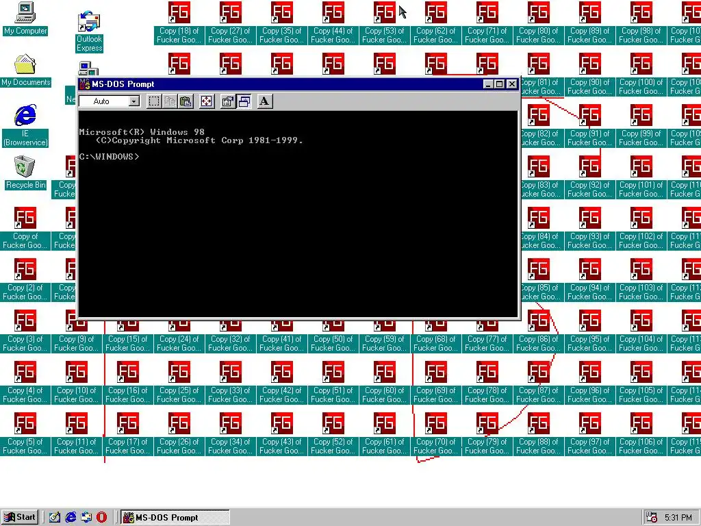Select the Copy (91) of Fucker Goo shortcut
Screen dimensions: 701x526
coord(589,126)
